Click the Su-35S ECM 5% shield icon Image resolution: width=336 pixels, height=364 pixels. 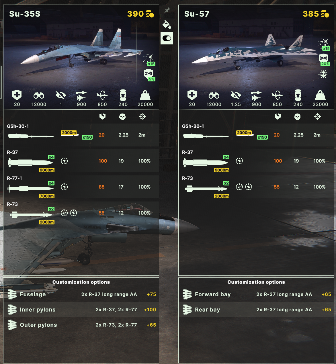pos(149,75)
